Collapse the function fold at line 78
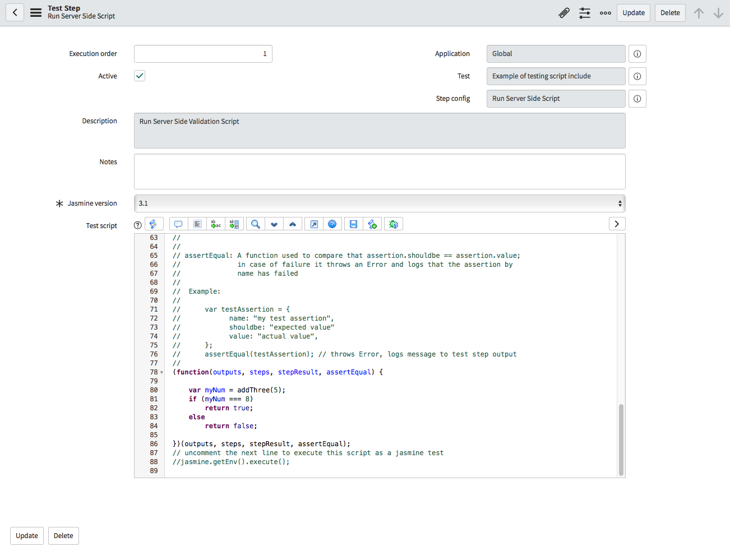This screenshot has width=730, height=551. (x=162, y=372)
